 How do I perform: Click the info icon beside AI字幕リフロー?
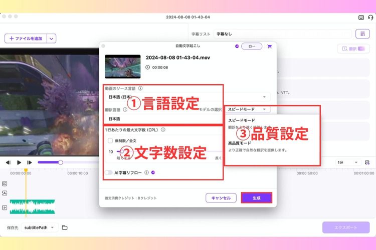pyautogui.click(x=146, y=172)
